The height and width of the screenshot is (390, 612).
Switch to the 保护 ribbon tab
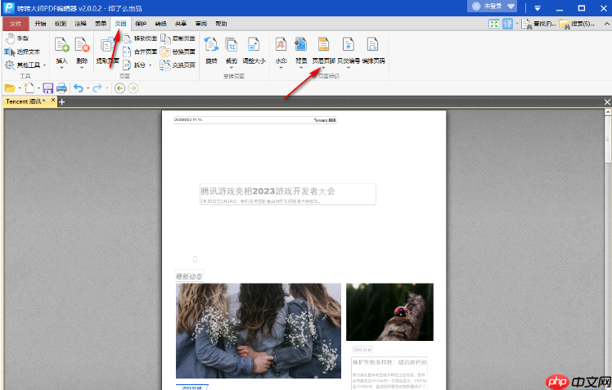141,24
